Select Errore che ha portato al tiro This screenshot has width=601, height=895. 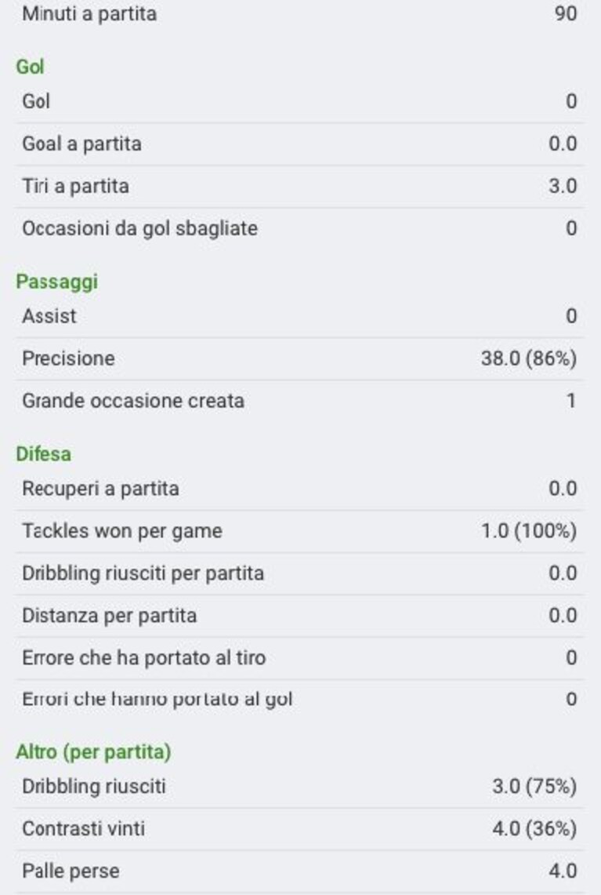pos(300,657)
